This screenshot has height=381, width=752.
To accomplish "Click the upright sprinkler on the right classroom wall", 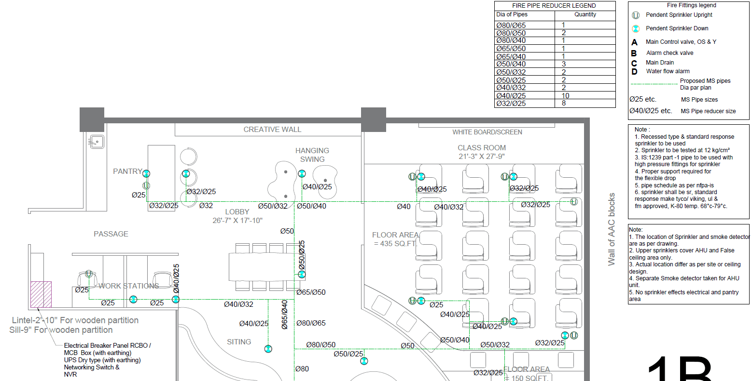I will coord(574,202).
